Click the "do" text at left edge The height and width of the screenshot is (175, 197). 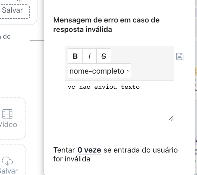[x=6, y=37]
